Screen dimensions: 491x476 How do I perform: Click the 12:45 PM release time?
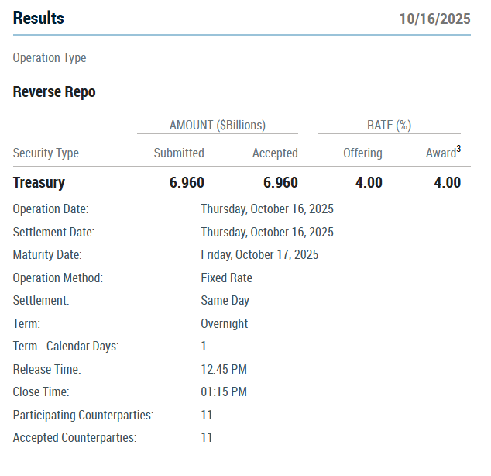coord(224,370)
